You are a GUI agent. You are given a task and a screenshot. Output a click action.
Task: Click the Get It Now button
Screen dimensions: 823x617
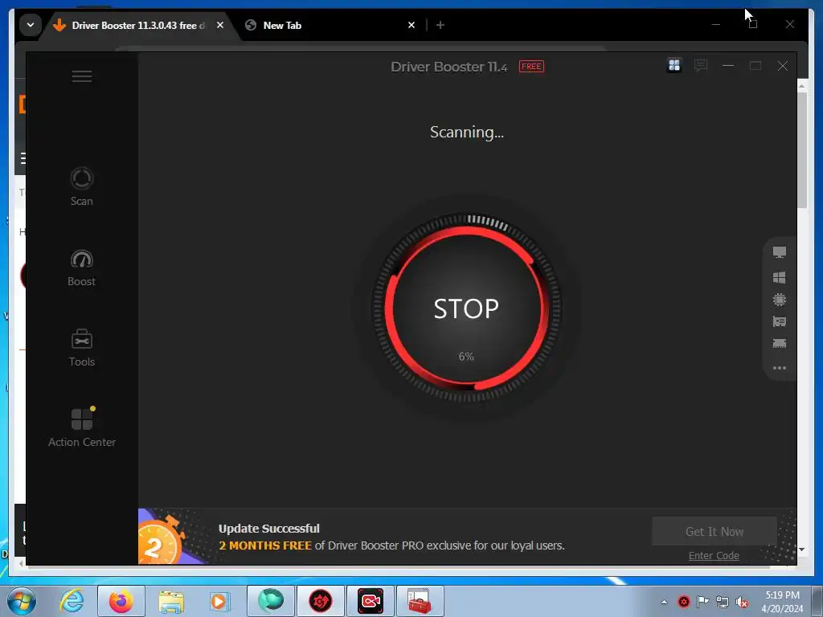[x=714, y=532]
